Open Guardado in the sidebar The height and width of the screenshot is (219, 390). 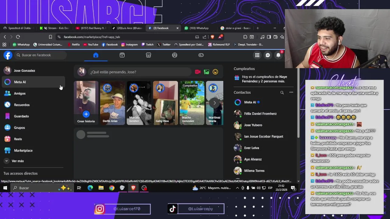[x=33, y=116]
